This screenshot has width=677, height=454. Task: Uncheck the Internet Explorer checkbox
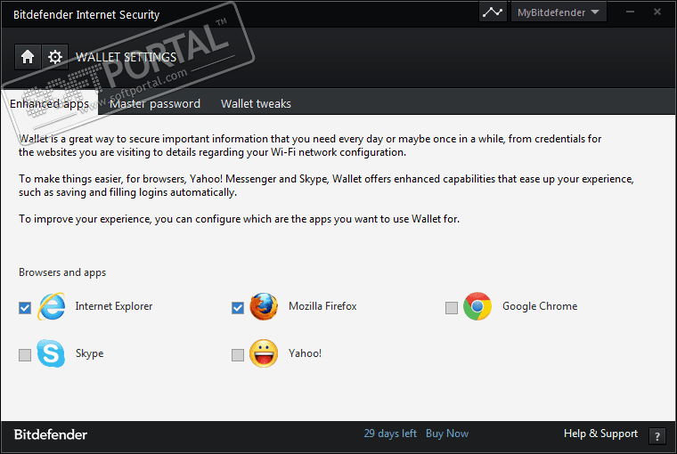[25, 308]
